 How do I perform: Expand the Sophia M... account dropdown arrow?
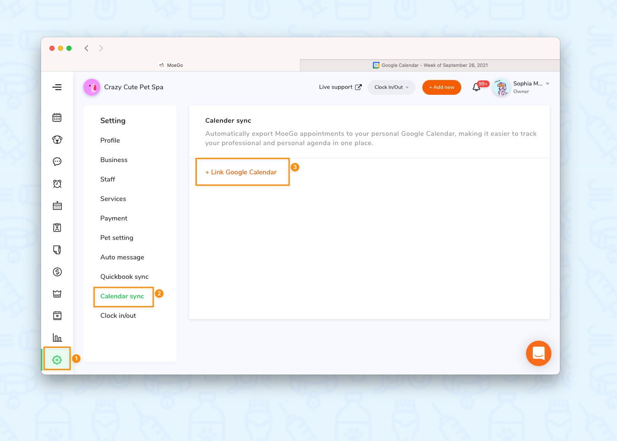pos(548,84)
